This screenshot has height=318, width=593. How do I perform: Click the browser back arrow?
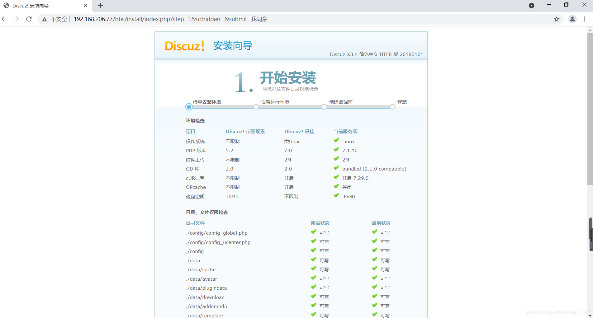click(4, 19)
